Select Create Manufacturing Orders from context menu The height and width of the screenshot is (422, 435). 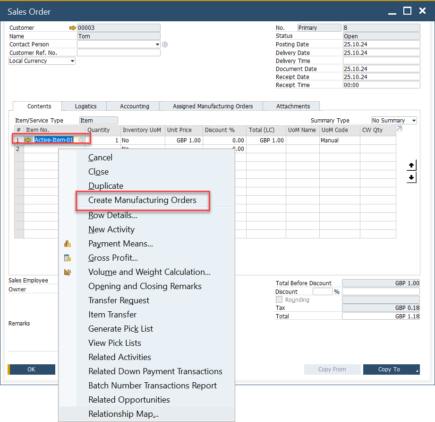(142, 200)
